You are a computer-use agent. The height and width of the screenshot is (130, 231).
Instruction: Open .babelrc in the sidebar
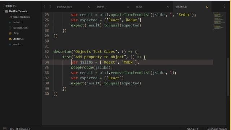17,22
